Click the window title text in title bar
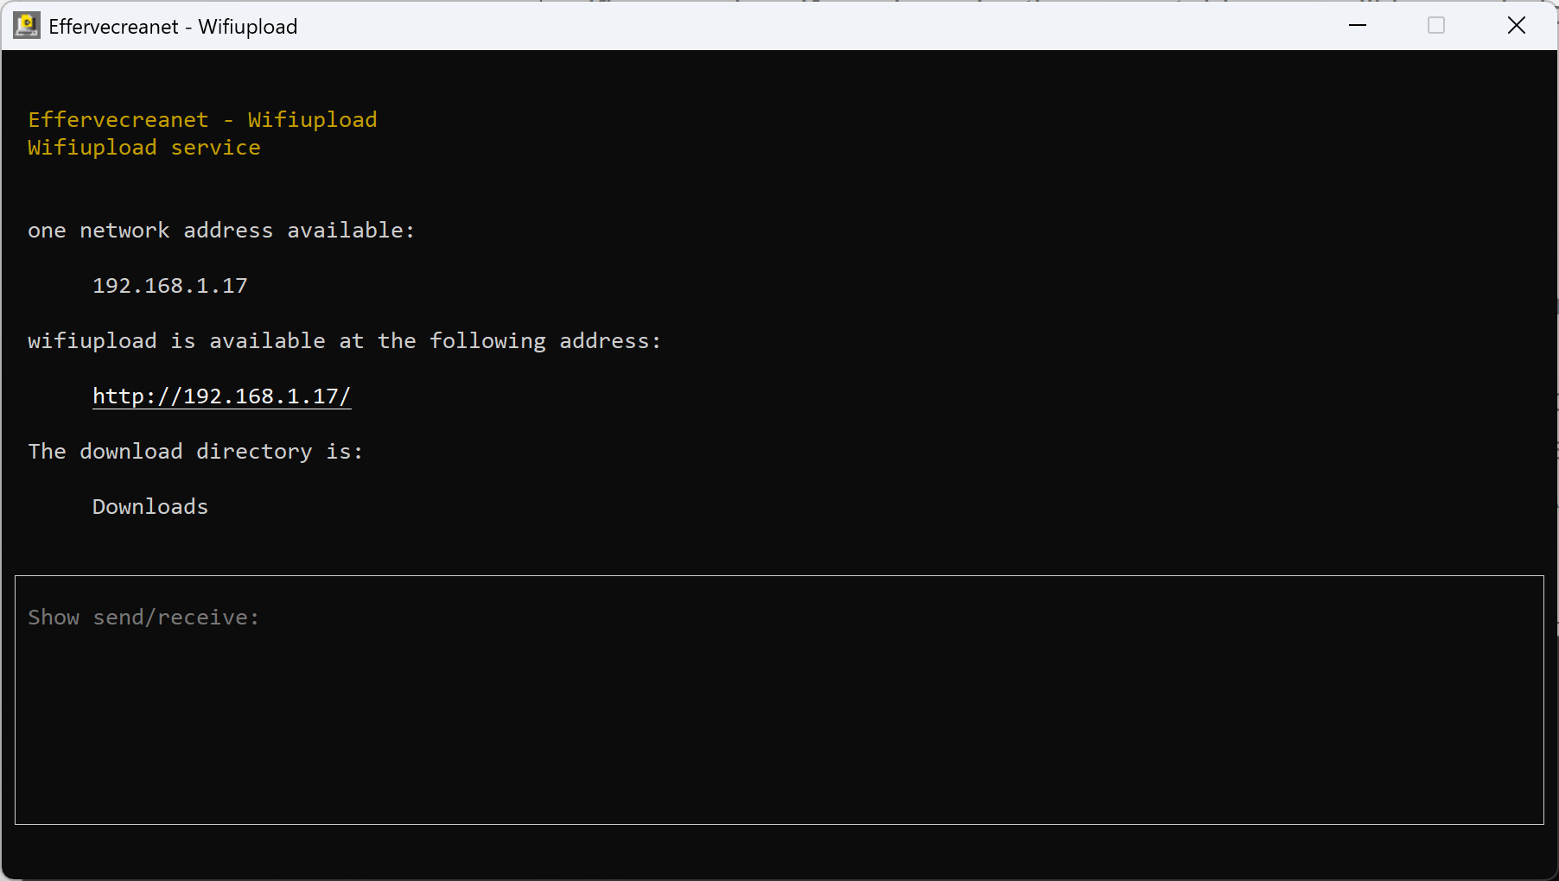This screenshot has height=881, width=1559. click(173, 27)
